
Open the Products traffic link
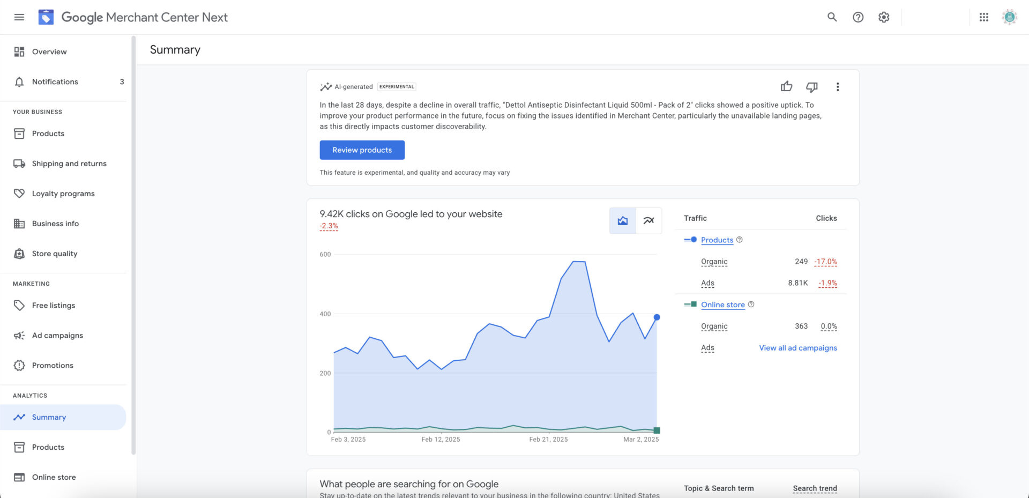coord(717,240)
